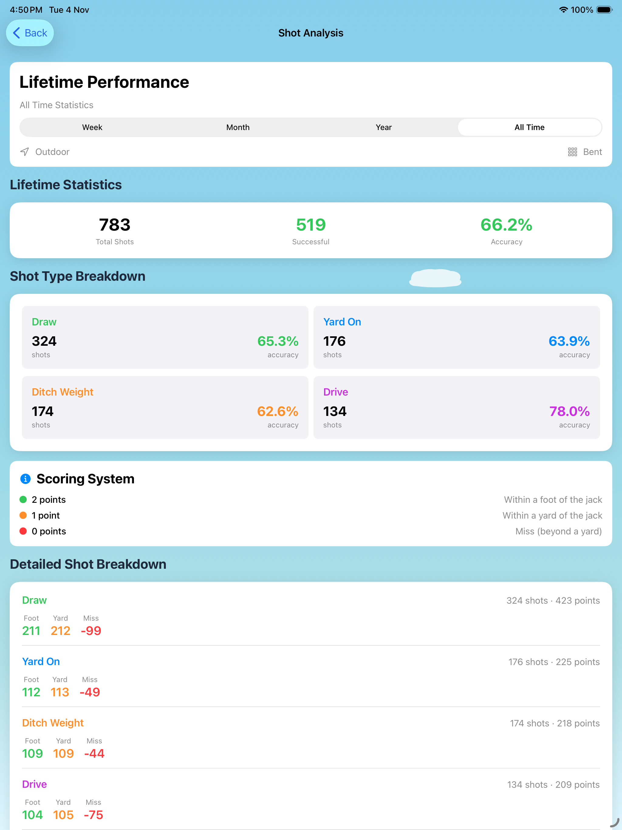622x830 pixels.
Task: Click the Lifetime Performance heading
Action: point(104,82)
